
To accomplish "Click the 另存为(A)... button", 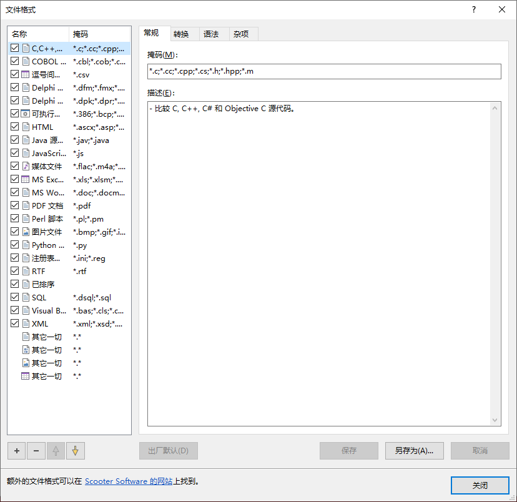I will 415,451.
